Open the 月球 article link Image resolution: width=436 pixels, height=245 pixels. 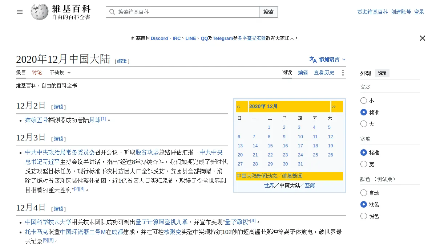(95, 120)
